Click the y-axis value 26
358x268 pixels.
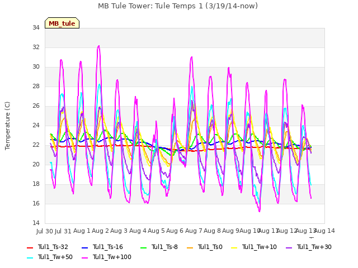coord(36,106)
